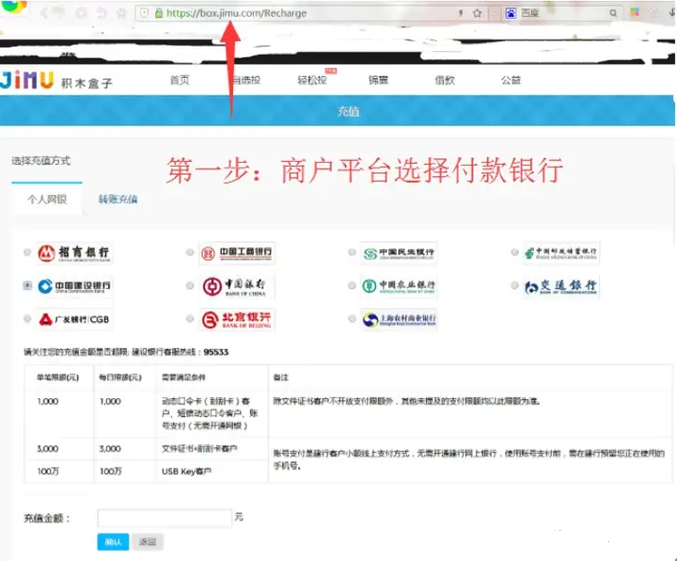Click the search magnifier icon
The image size is (677, 561).
pyautogui.click(x=613, y=13)
